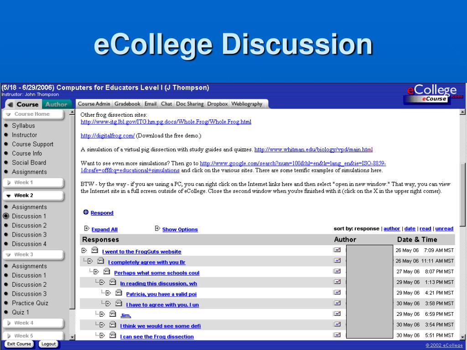Click author card icon on 29 May 1:13 PM row
Image resolution: width=467 pixels, height=350 pixels.
337,282
